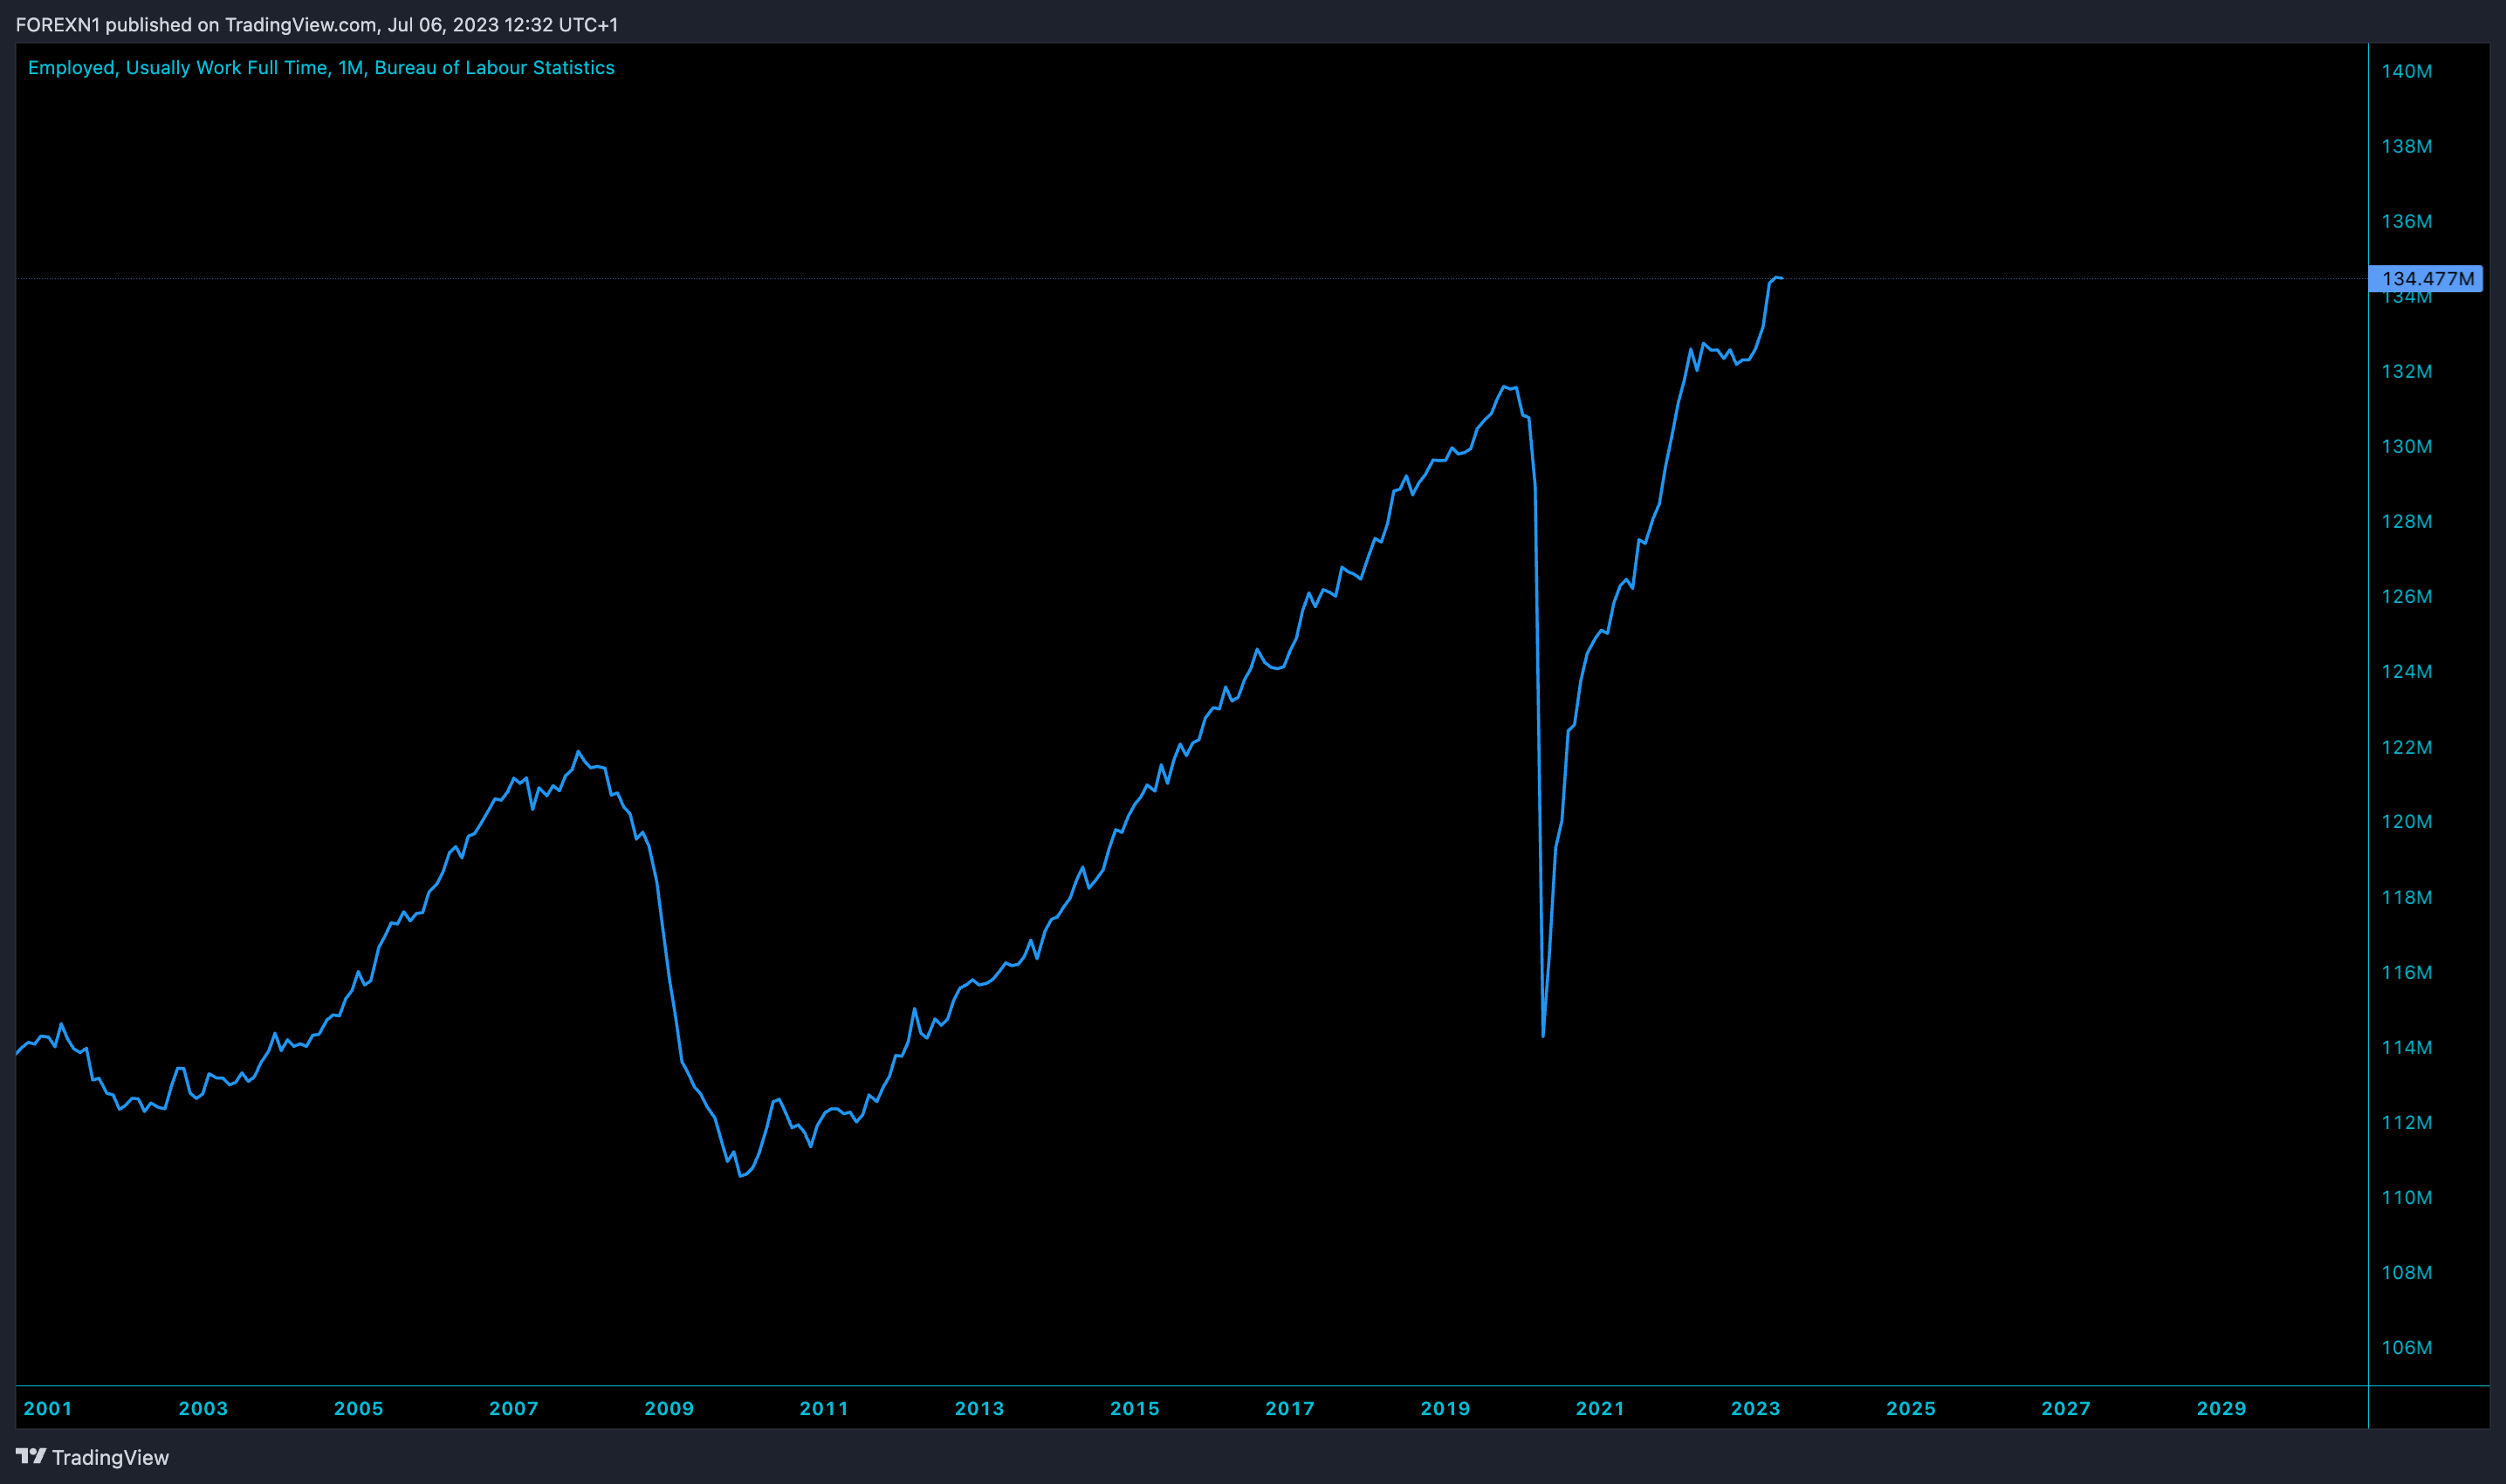The height and width of the screenshot is (1484, 2506).
Task: Click the 2005 year label on time axis
Action: click(x=358, y=1408)
